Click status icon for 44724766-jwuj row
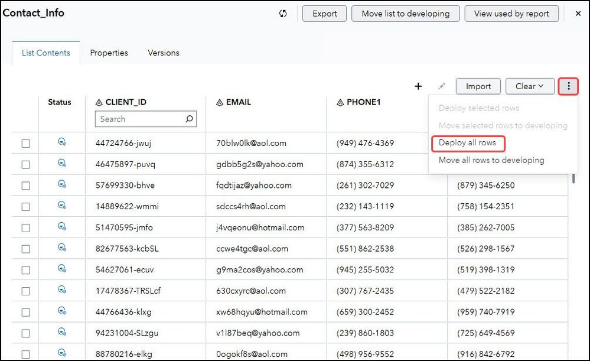Viewport: 590px width, 361px height. (x=61, y=142)
